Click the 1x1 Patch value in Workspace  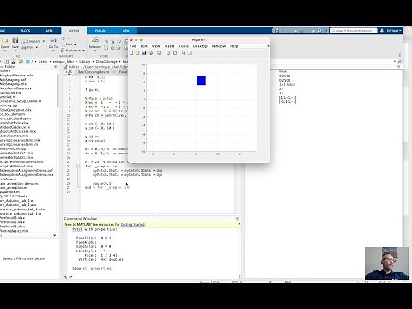[x=287, y=85]
